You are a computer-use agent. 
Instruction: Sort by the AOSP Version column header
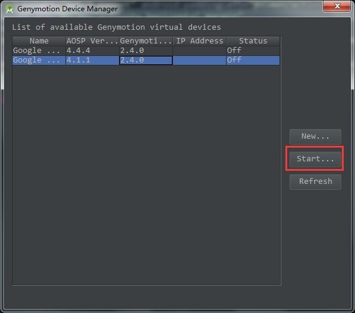(x=92, y=41)
